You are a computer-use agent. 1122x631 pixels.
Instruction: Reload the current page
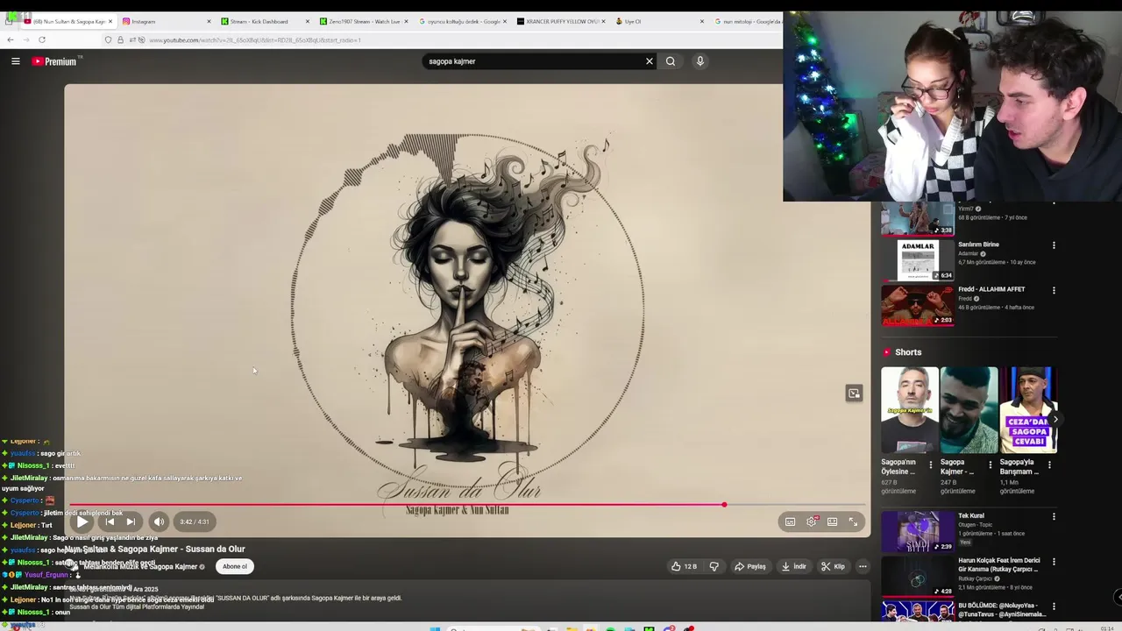[x=41, y=39]
